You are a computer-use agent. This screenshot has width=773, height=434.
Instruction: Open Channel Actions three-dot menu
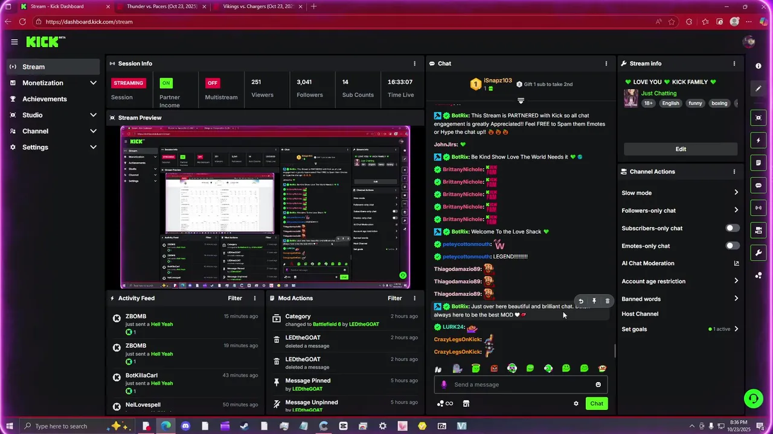(x=734, y=172)
